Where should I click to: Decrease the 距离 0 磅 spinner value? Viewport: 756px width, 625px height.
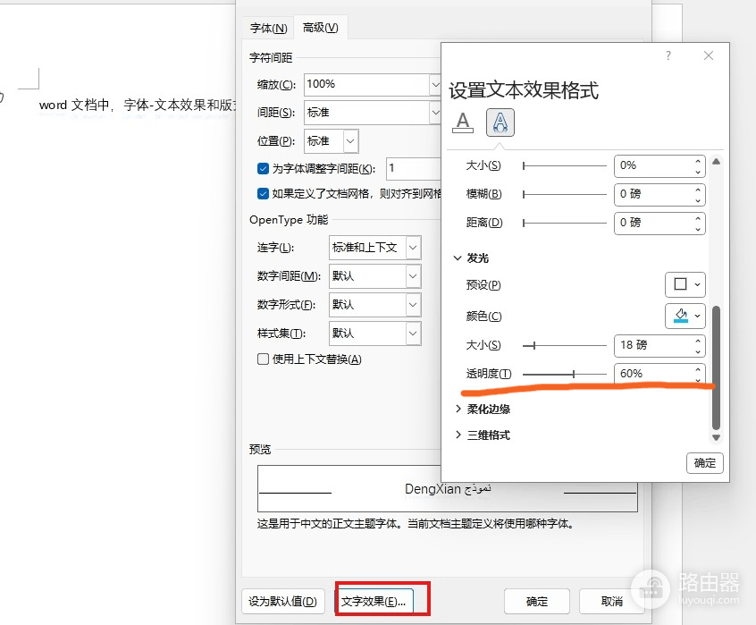[x=698, y=229]
